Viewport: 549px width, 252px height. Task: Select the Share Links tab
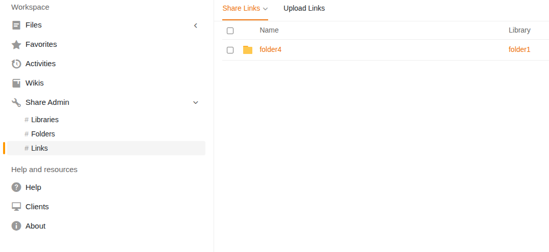(x=241, y=8)
